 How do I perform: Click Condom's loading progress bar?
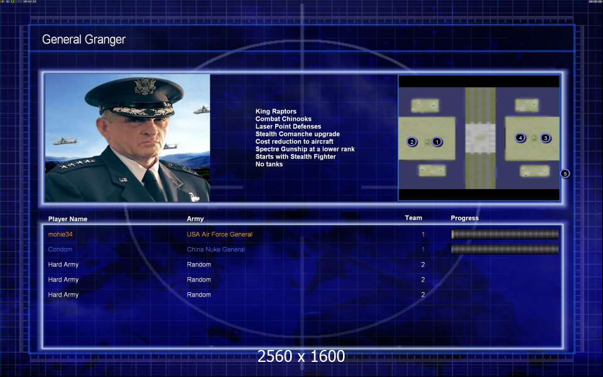(505, 249)
